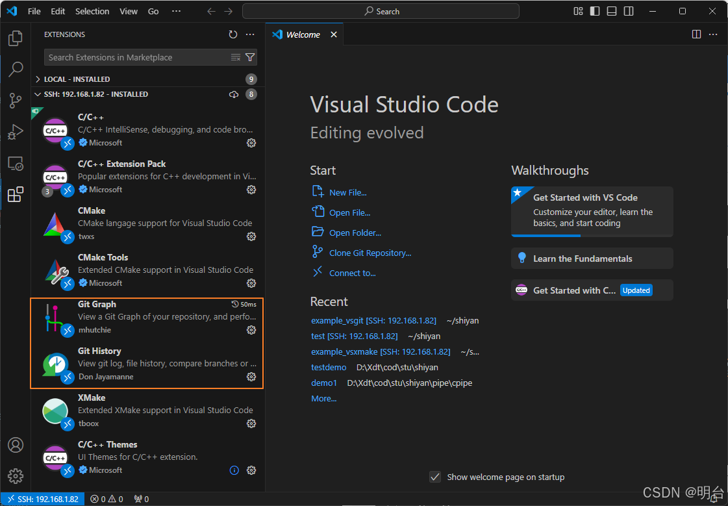728x506 pixels.
Task: Open recent testdemo folder
Action: pyautogui.click(x=329, y=367)
